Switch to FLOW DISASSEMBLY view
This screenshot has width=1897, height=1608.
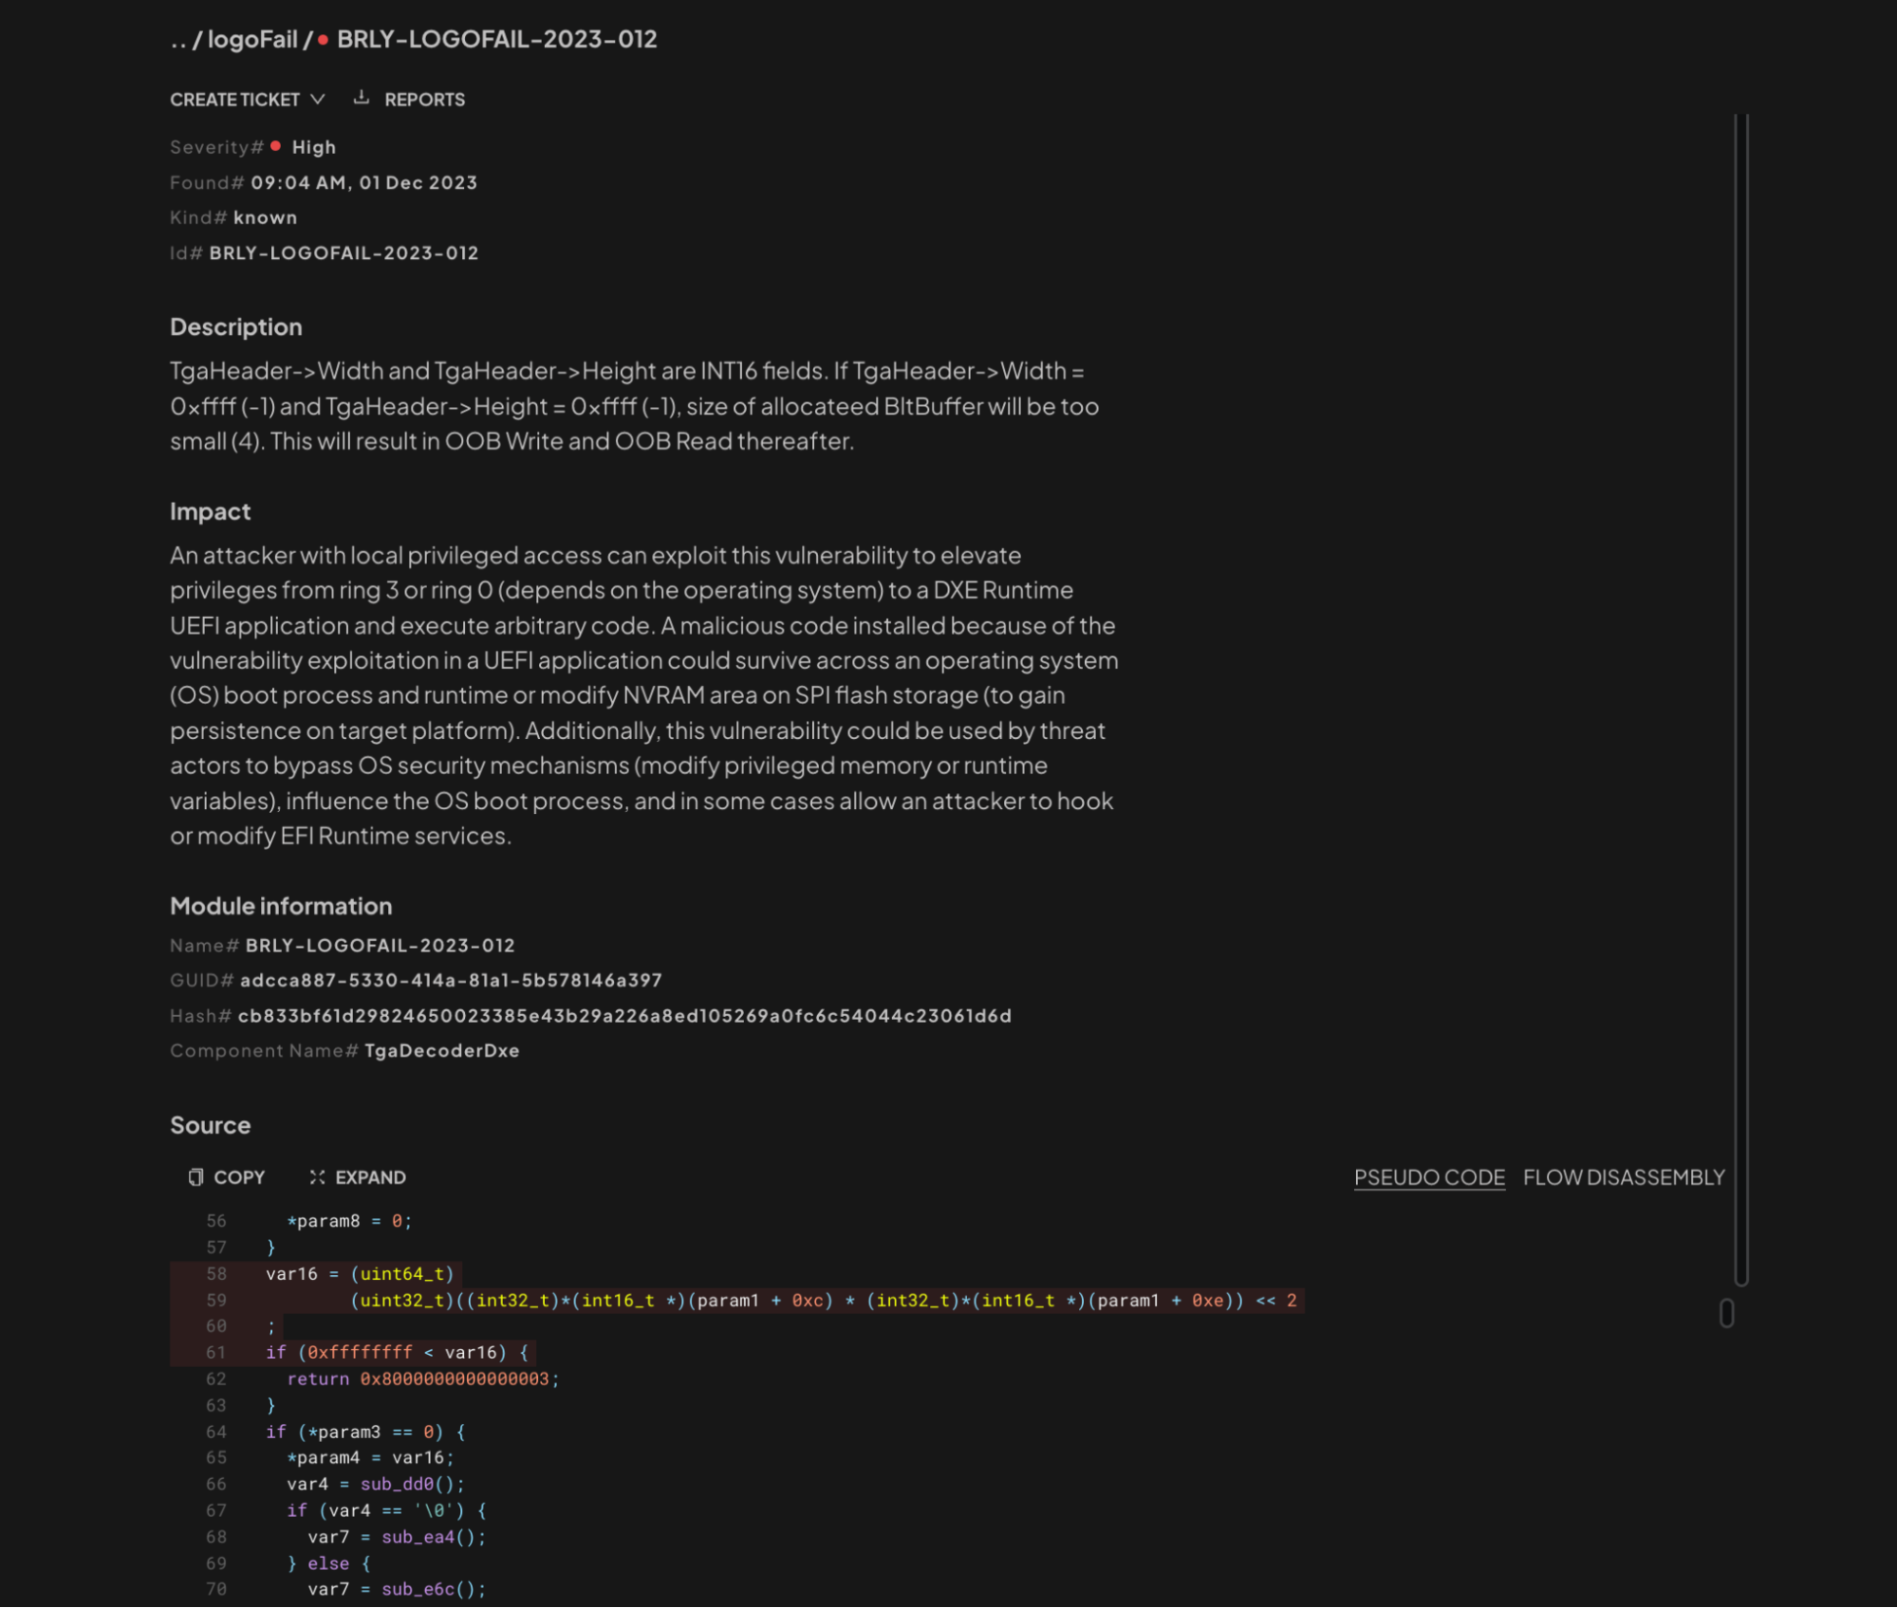coord(1623,1177)
